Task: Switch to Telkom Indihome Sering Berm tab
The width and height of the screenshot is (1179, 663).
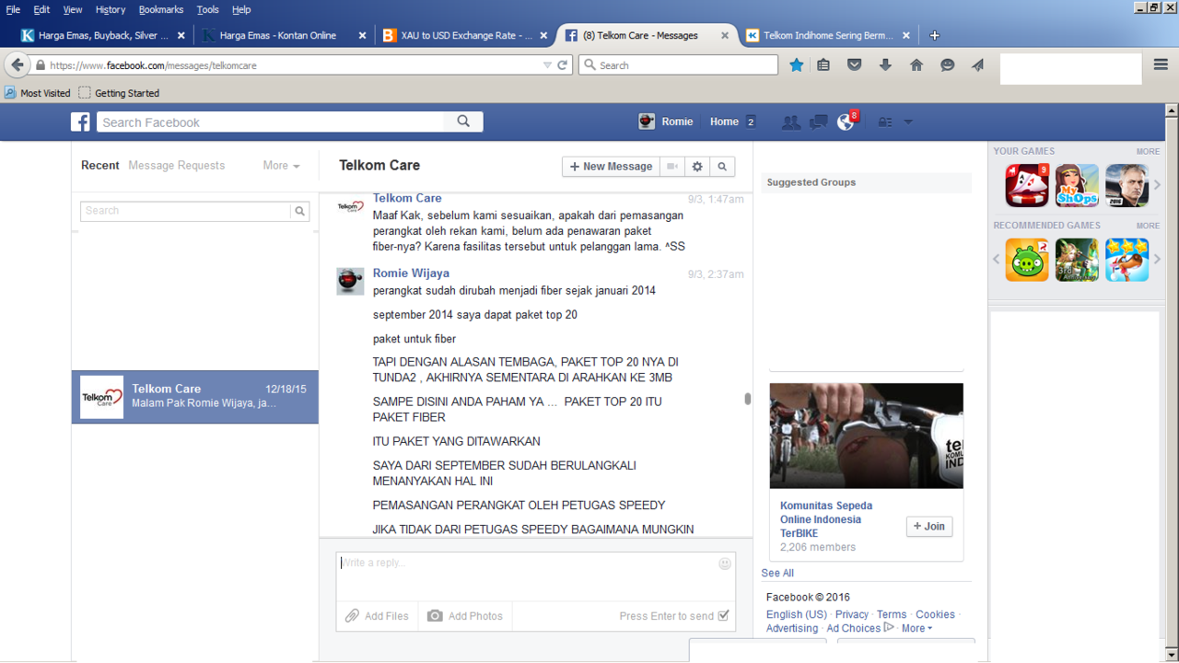Action: (828, 36)
